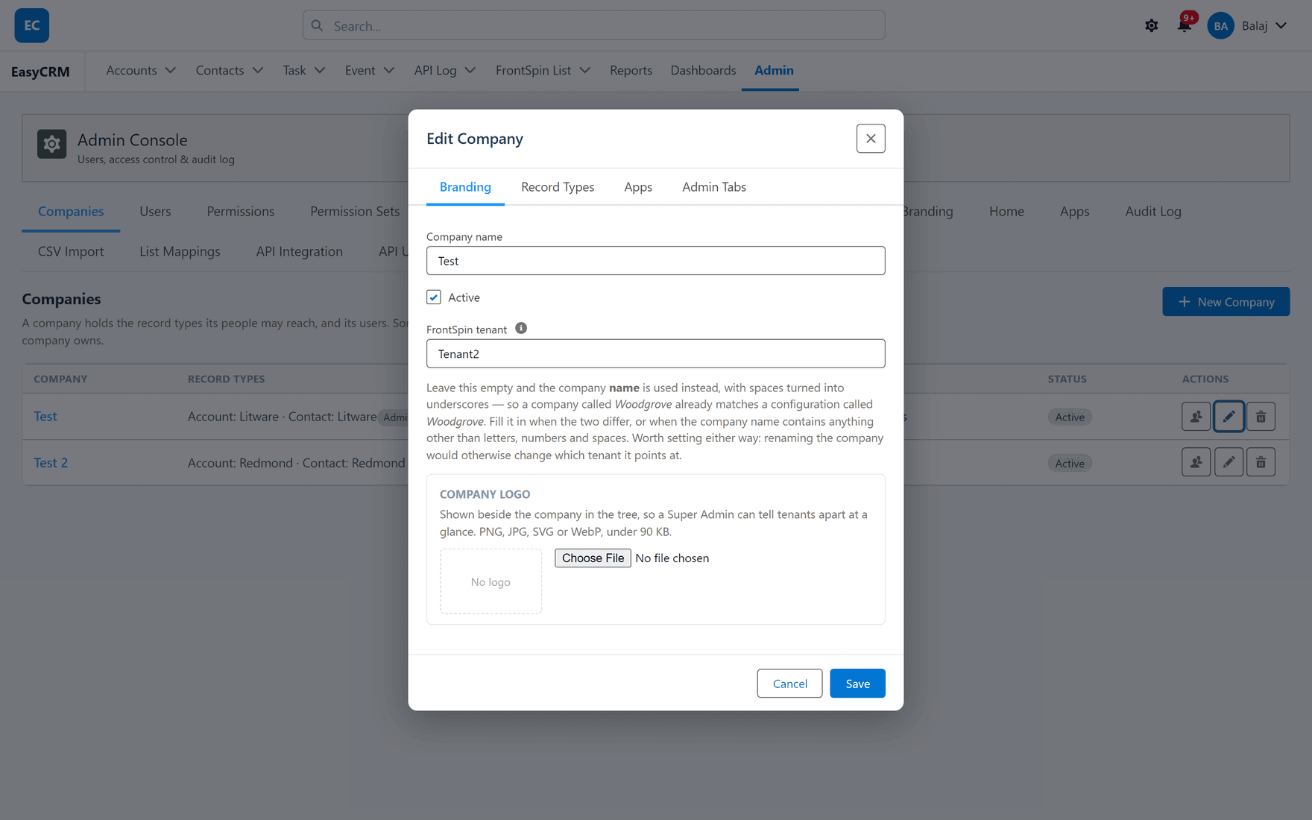Select the Permissions admin tab
Image resolution: width=1312 pixels, height=820 pixels.
click(241, 212)
